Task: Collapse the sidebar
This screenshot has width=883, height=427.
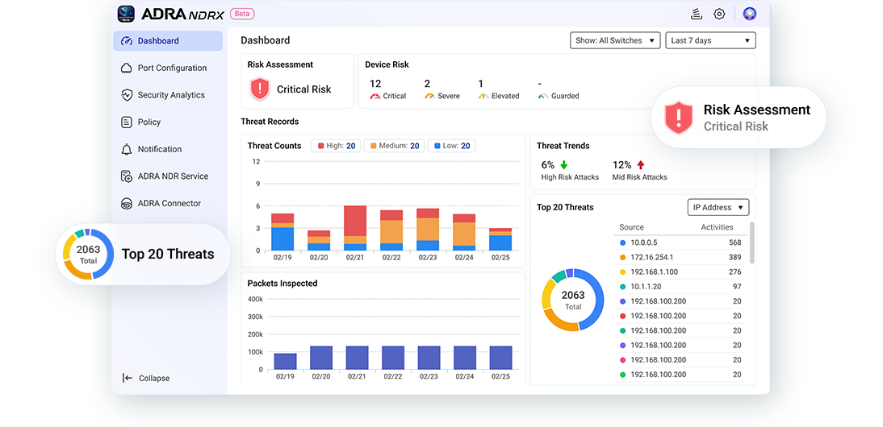Action: click(146, 379)
